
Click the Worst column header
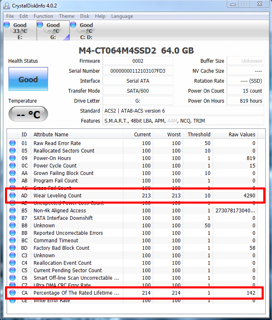pos(168,135)
